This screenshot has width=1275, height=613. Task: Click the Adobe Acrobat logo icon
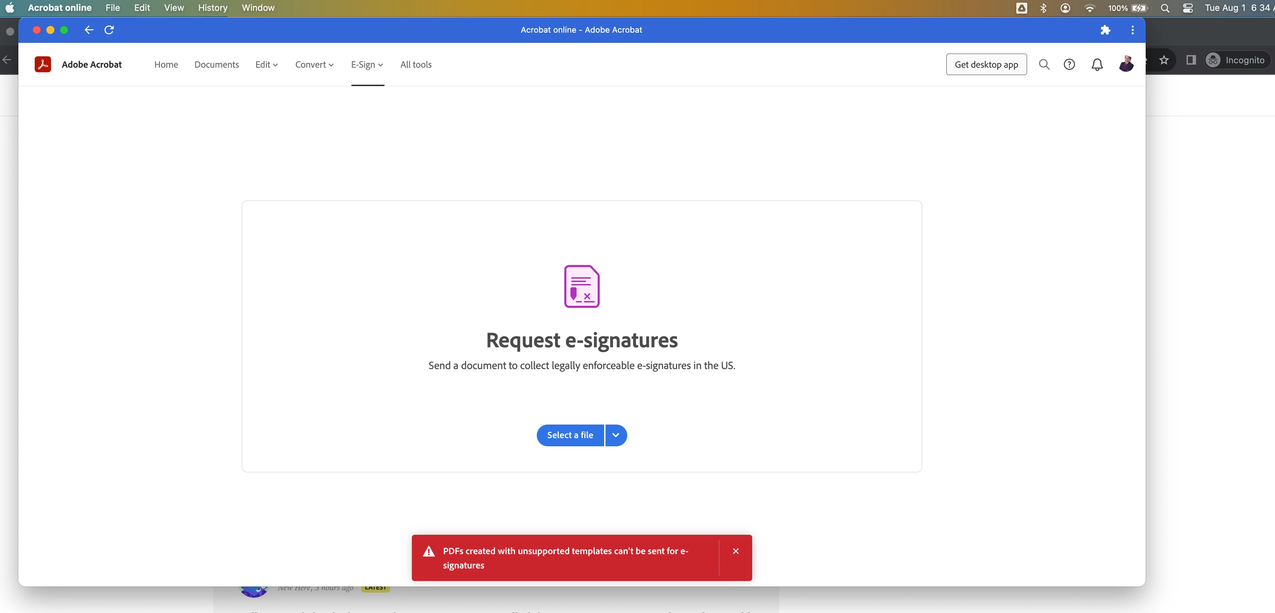tap(43, 64)
